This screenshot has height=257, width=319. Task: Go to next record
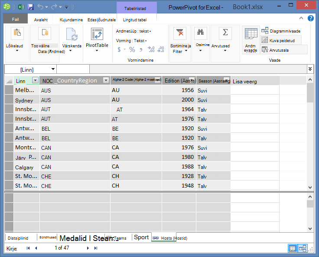88,248
